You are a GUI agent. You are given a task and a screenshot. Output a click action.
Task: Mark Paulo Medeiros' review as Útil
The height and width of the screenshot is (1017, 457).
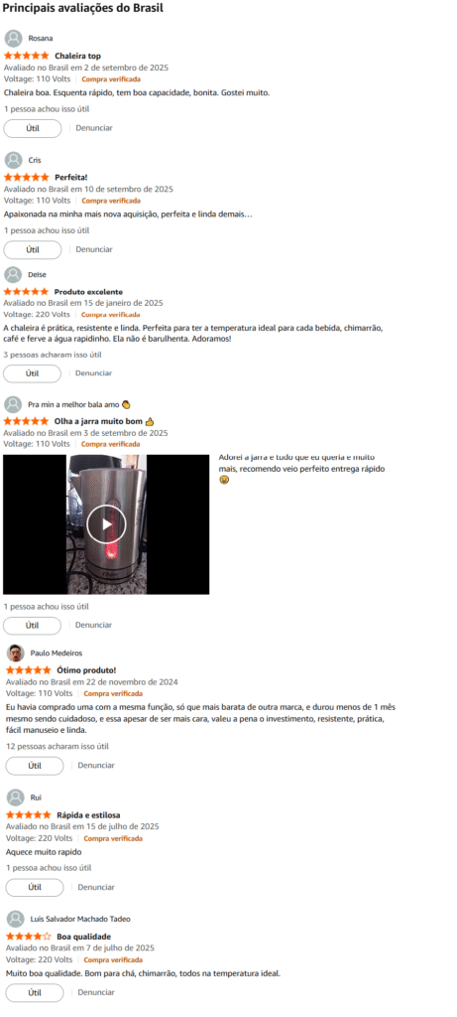click(35, 766)
